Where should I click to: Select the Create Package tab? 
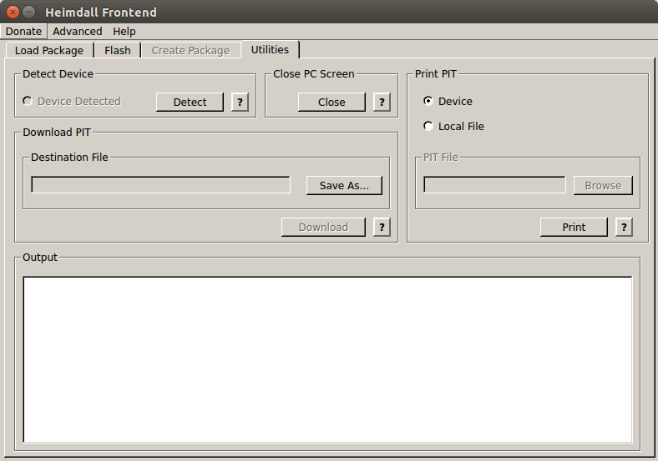click(190, 50)
